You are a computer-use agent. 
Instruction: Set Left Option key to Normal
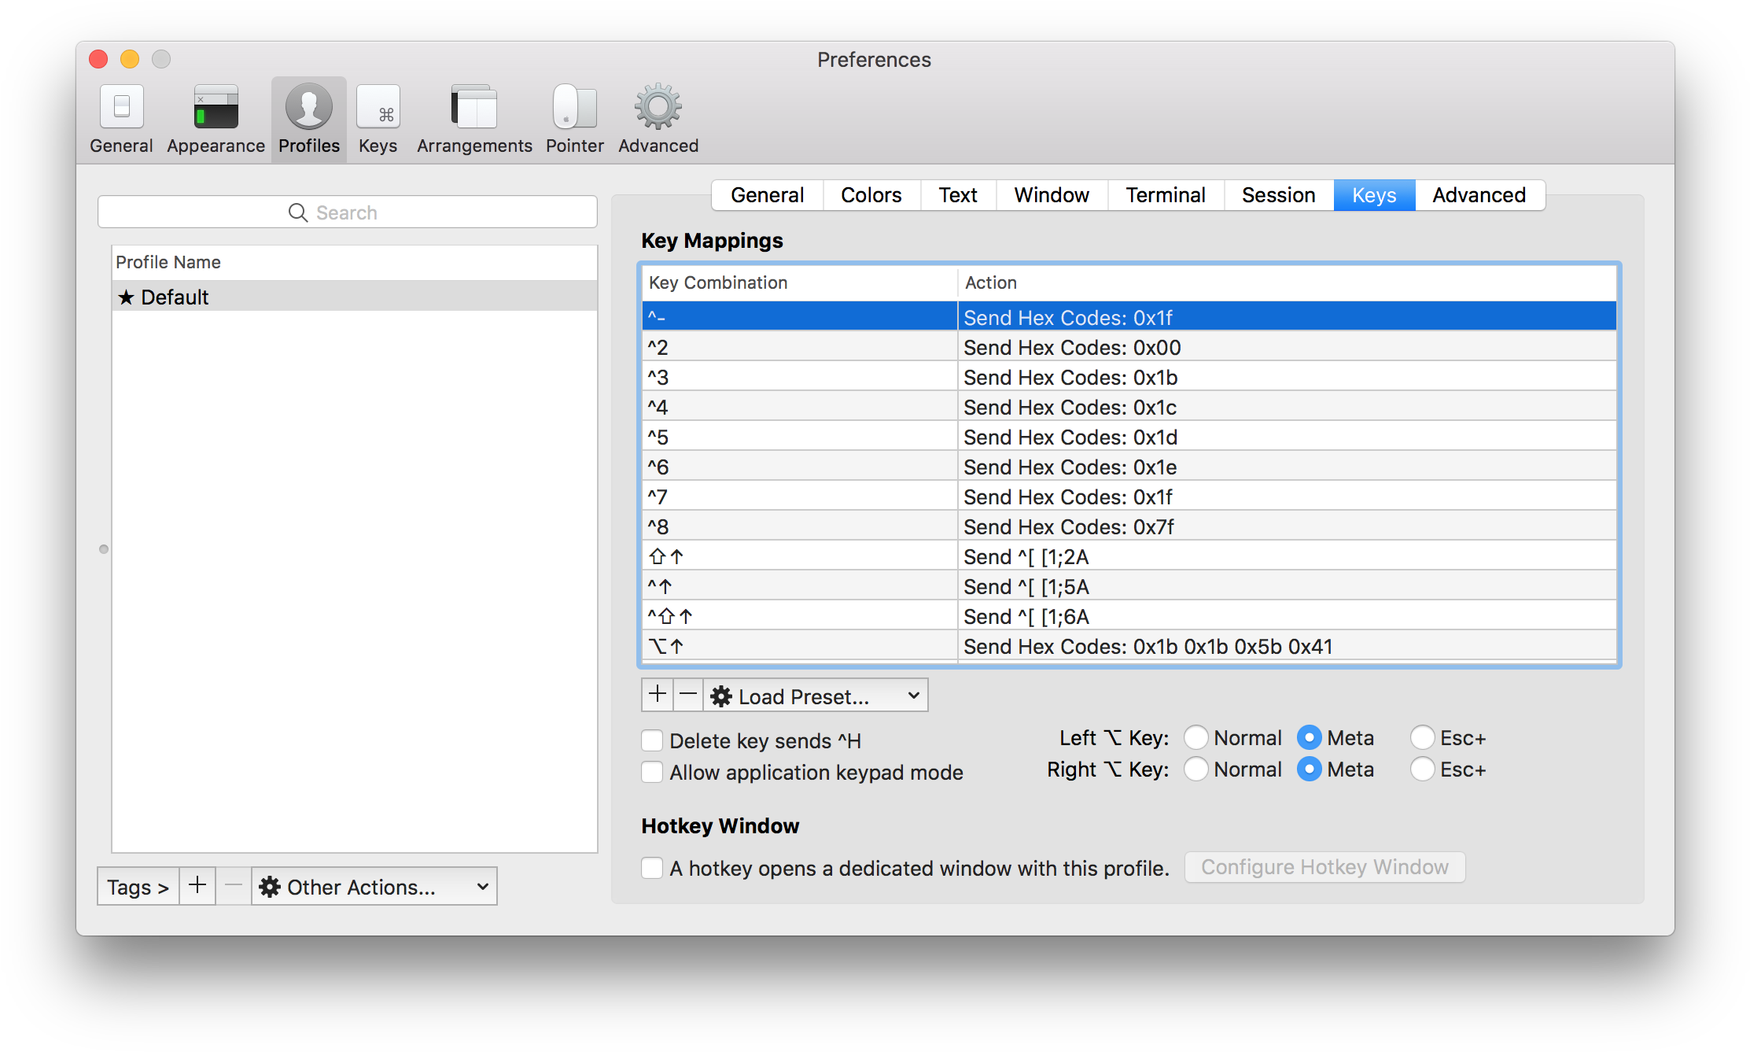coord(1196,737)
